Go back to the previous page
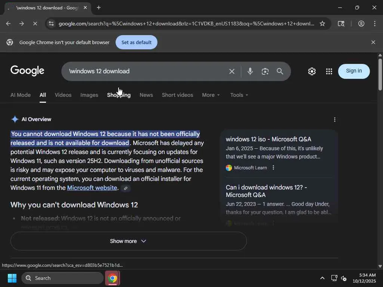The image size is (383, 287). [x=8, y=24]
